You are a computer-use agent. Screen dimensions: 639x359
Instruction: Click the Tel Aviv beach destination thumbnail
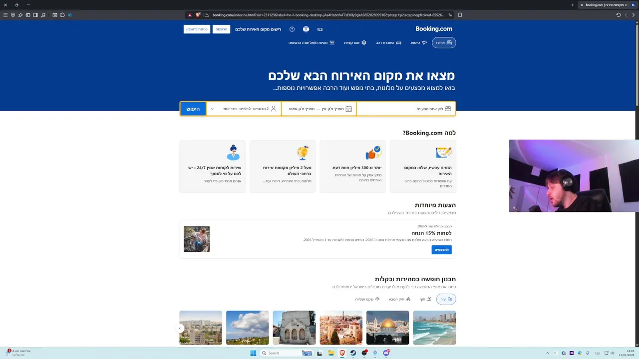[434, 328]
